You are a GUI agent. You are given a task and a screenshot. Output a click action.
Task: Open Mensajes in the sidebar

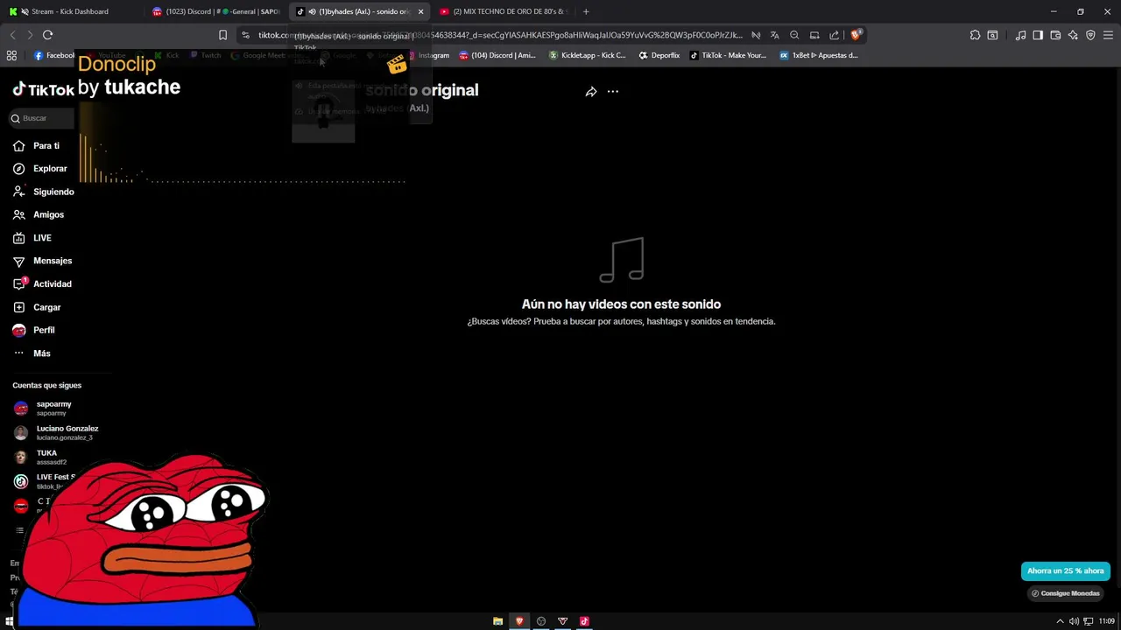click(x=42, y=261)
